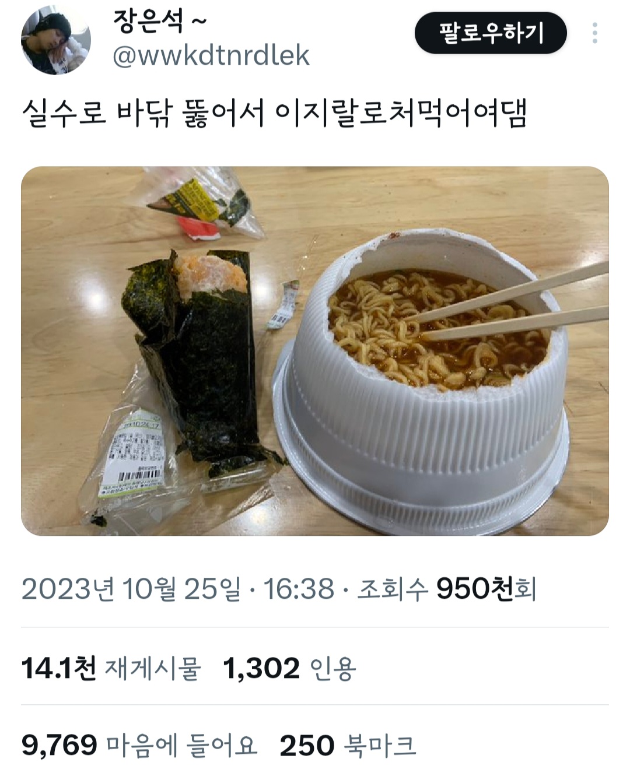Click the 950천 bold view number
630x776 pixels.
475,589
